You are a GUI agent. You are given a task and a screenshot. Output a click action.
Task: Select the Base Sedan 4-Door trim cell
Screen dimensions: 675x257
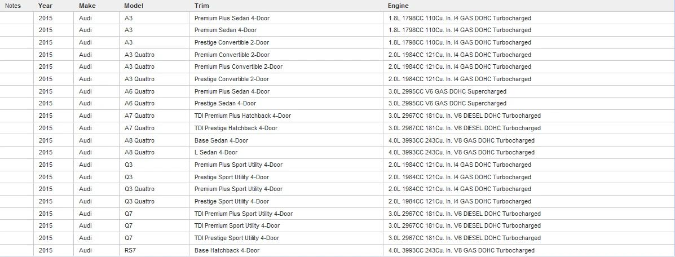tap(221, 141)
